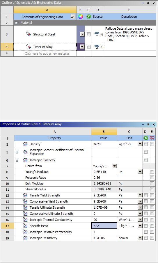Screen dimensions: 158x263
Task: Select the Specific Heat value 522 cell
Action: click(104, 226)
